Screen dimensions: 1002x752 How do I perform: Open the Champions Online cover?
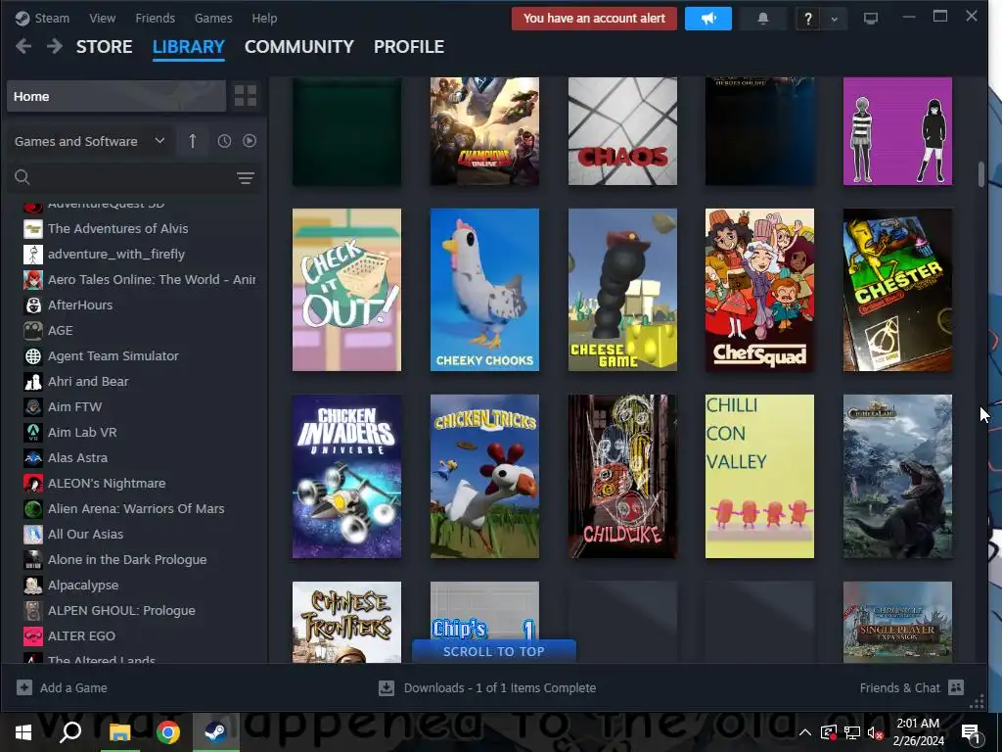(484, 131)
